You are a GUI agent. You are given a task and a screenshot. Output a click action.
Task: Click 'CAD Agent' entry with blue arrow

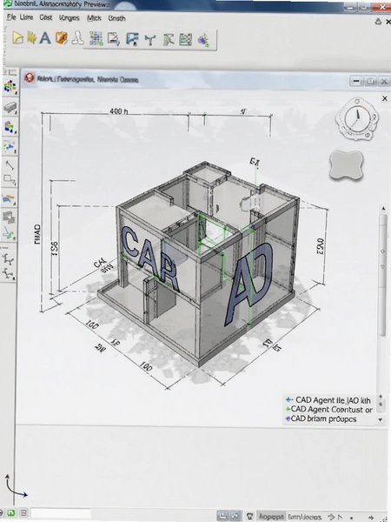[x=328, y=400]
